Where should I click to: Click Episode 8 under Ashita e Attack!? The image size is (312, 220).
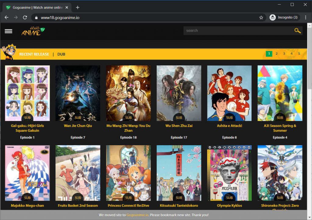coord(229,137)
